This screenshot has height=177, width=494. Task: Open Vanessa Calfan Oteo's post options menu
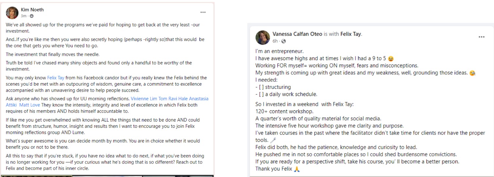481,37
